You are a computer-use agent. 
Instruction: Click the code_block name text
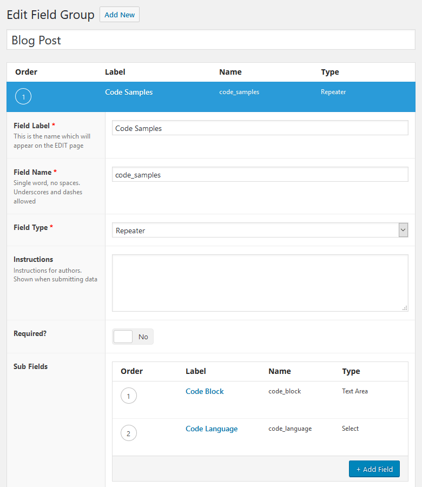[285, 391]
